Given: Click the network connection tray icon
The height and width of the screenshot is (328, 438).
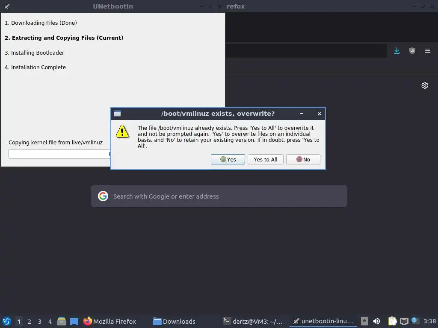Looking at the screenshot, I should [404, 321].
